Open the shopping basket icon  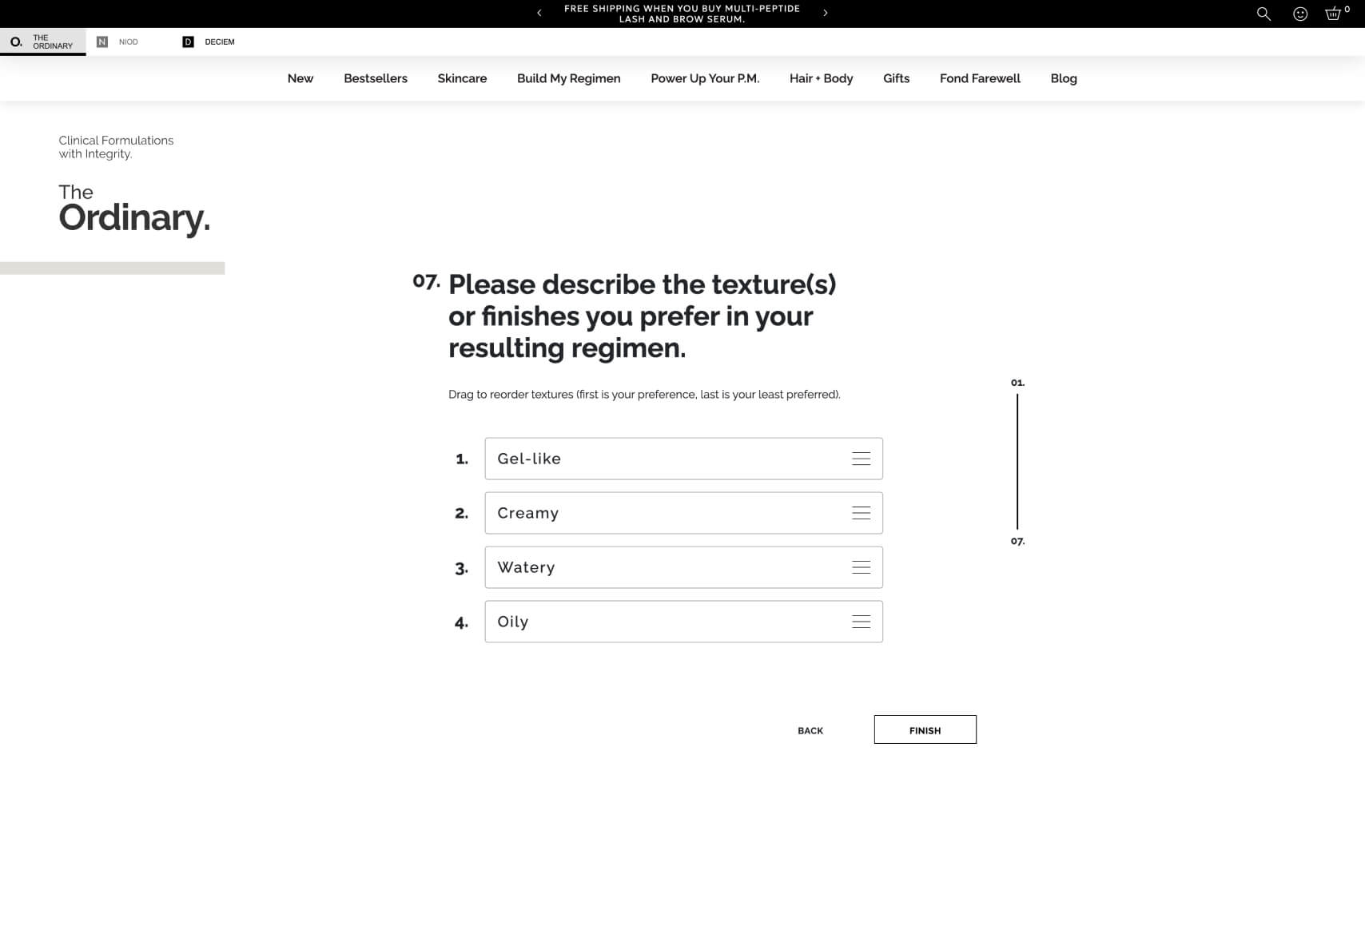point(1333,14)
